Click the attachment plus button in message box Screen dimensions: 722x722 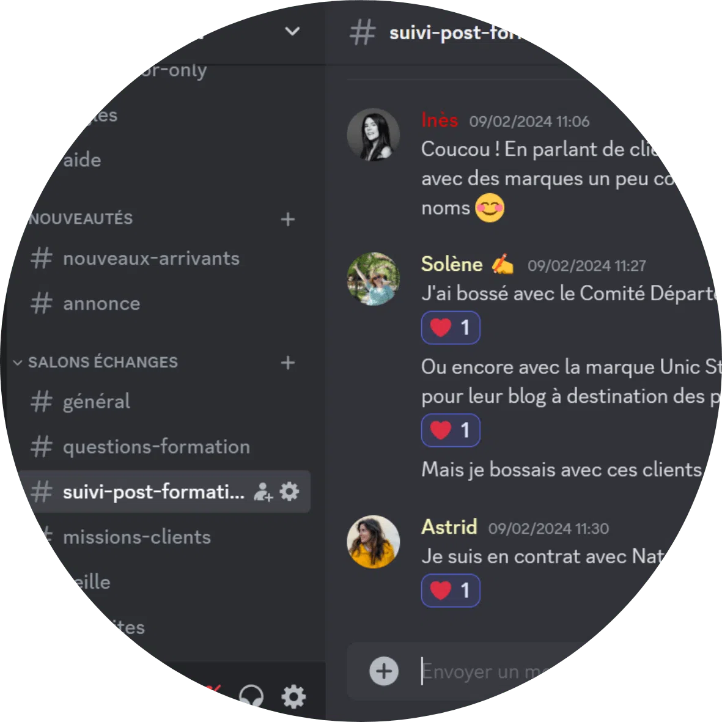[x=383, y=671]
